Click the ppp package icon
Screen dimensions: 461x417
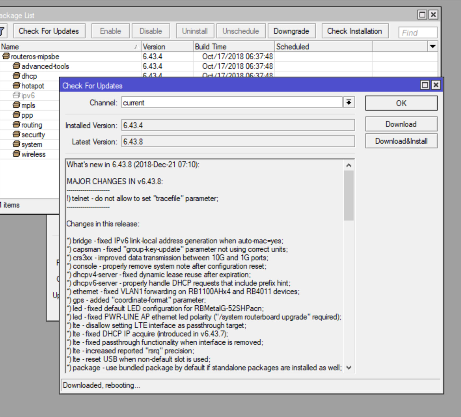coord(16,115)
